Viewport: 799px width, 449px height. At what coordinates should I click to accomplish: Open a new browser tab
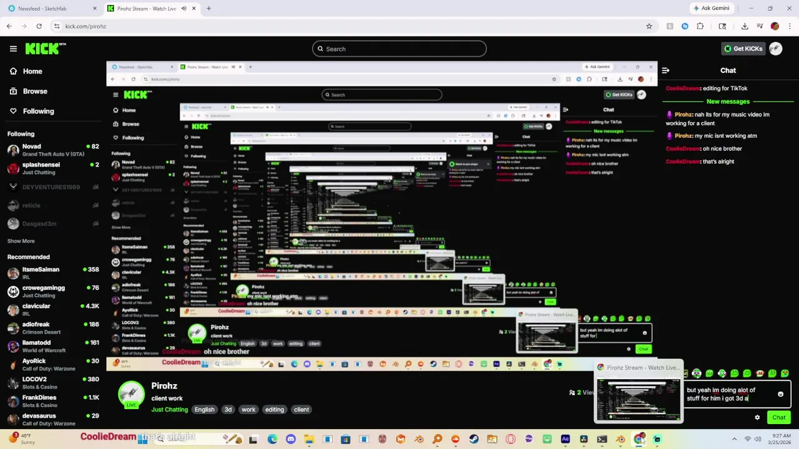(x=208, y=9)
